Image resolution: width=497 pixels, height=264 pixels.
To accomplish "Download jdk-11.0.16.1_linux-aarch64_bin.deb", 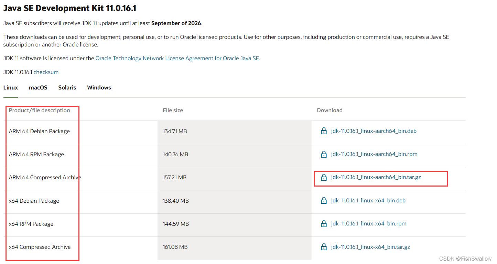I will click(374, 131).
